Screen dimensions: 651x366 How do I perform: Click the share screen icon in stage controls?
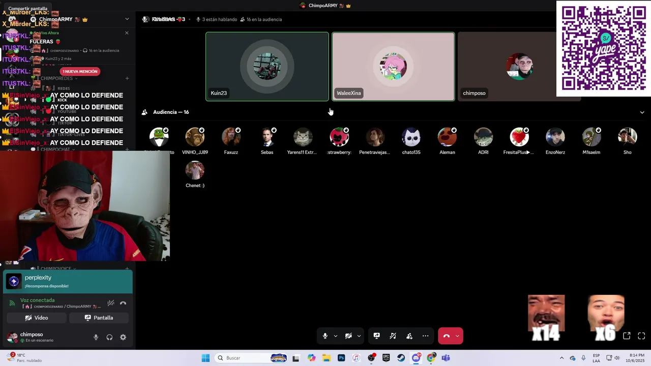pos(377,336)
